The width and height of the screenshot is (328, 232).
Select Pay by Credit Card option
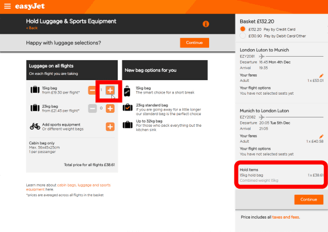pyautogui.click(x=242, y=29)
